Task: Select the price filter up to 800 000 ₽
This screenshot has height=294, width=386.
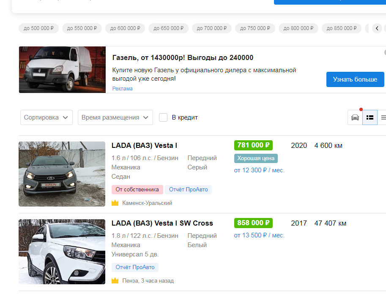Action: tap(298, 28)
